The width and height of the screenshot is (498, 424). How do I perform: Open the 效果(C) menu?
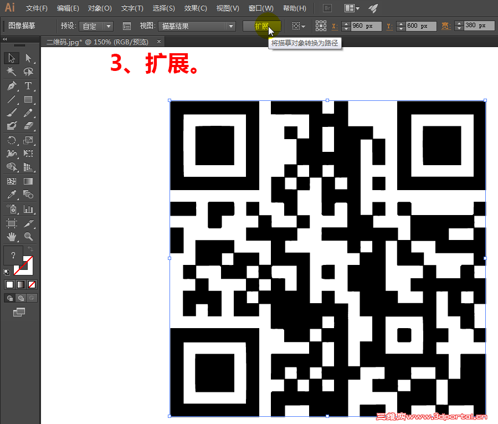point(196,8)
